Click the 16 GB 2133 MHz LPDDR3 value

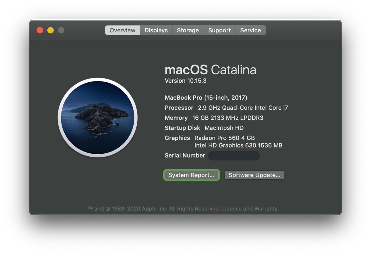(x=228, y=118)
